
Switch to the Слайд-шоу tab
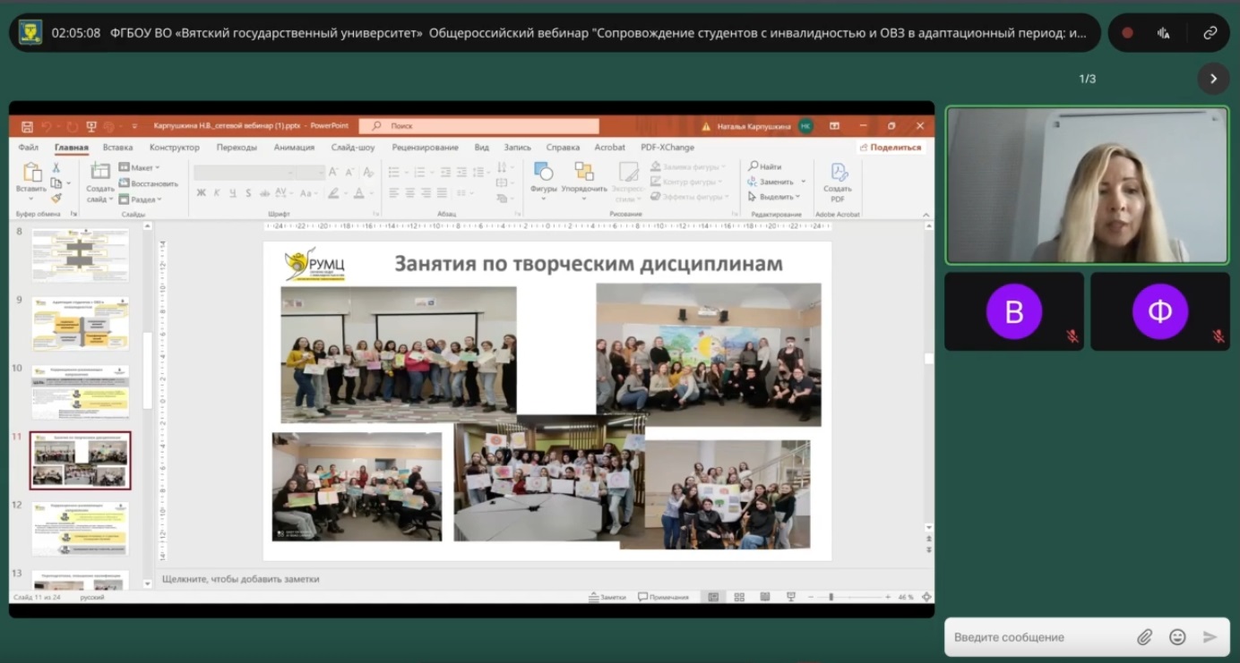(353, 147)
